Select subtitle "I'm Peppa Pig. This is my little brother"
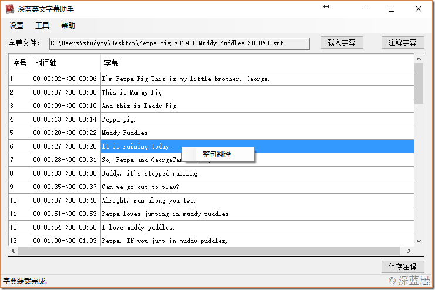Screen dimensions: 435x290 (257, 79)
